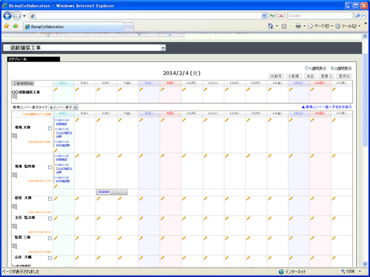Select 1週間表示 radio button
This screenshot has height=277, width=370.
coord(306,68)
